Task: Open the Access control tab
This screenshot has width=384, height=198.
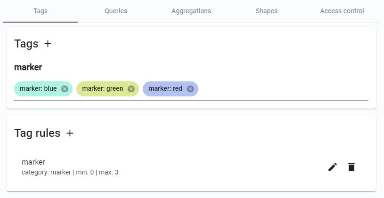Action: (x=342, y=11)
